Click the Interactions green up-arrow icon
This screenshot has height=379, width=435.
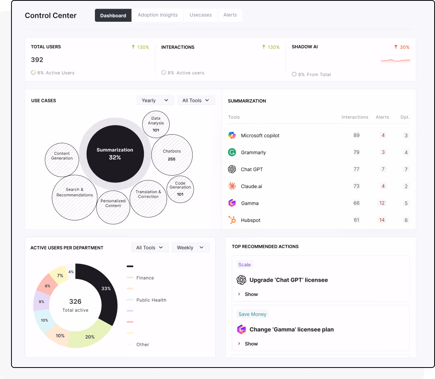pos(263,47)
